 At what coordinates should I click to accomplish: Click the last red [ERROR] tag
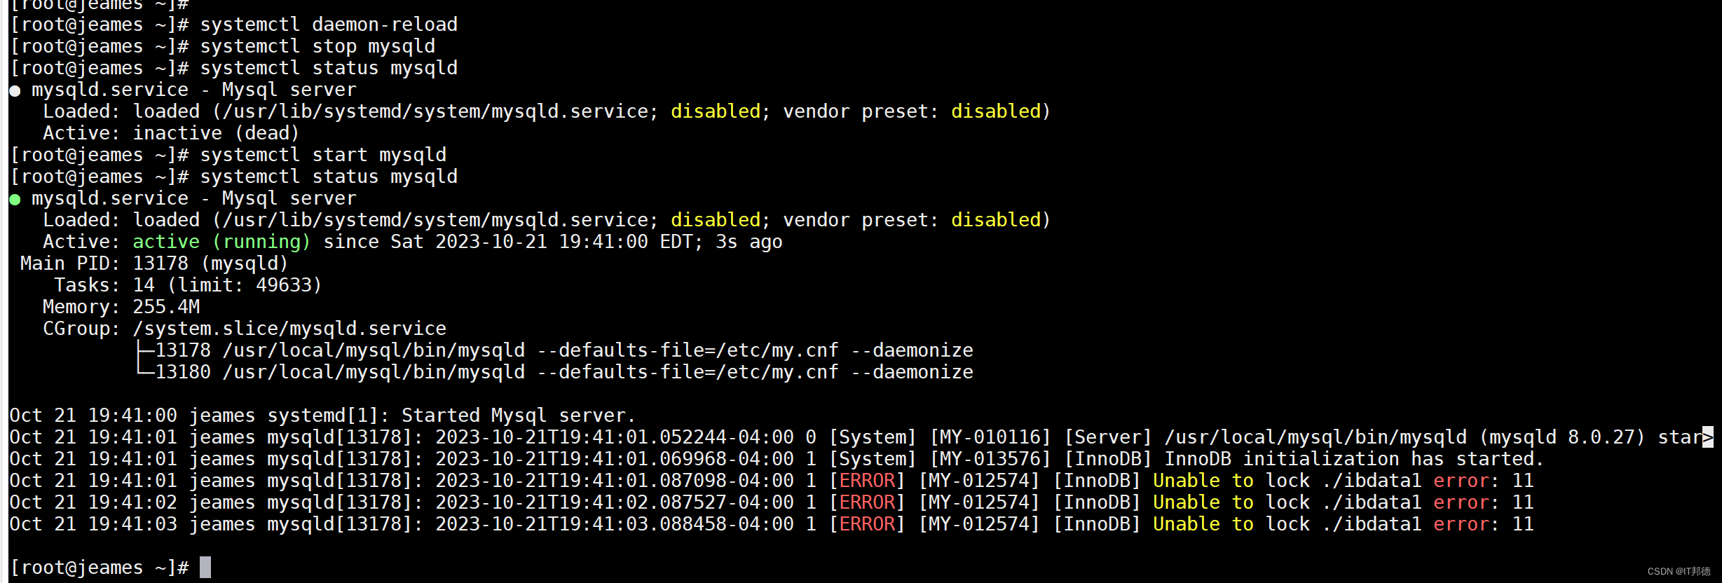click(x=867, y=524)
